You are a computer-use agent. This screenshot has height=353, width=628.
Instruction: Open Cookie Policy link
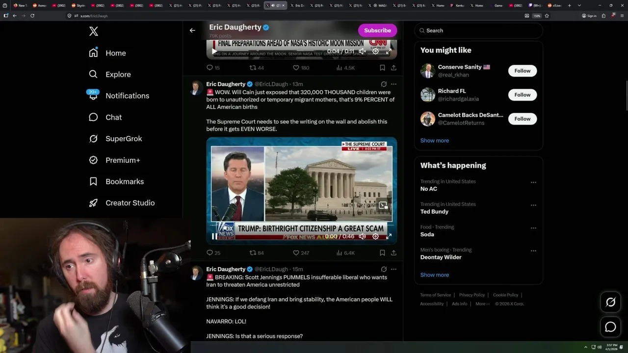click(505, 295)
